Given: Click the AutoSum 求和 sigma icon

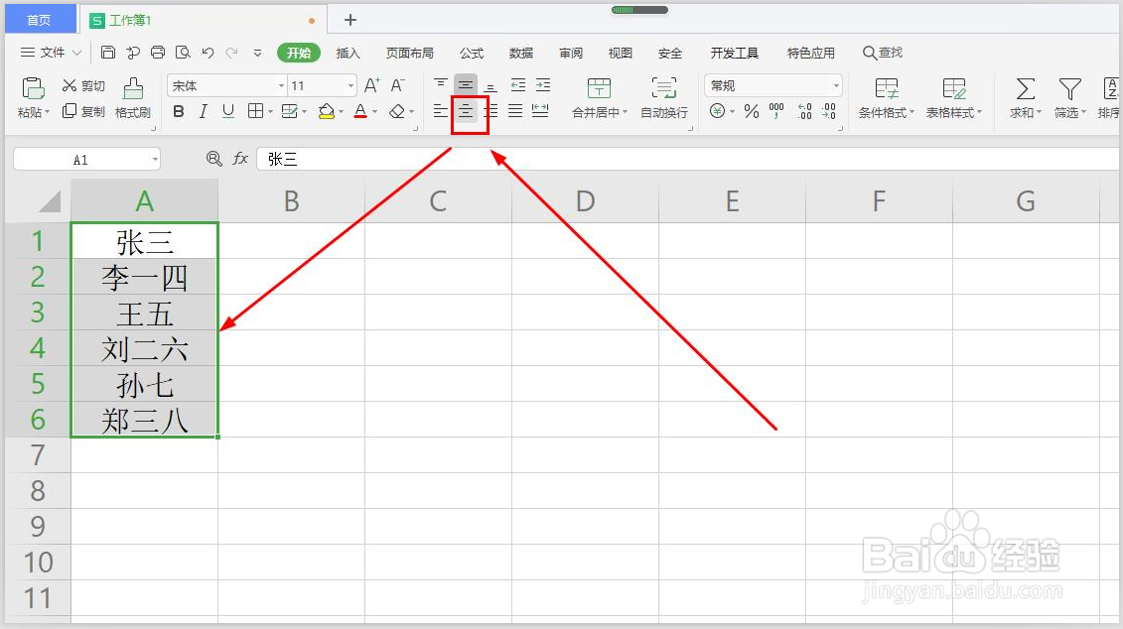Looking at the screenshot, I should tap(1026, 88).
